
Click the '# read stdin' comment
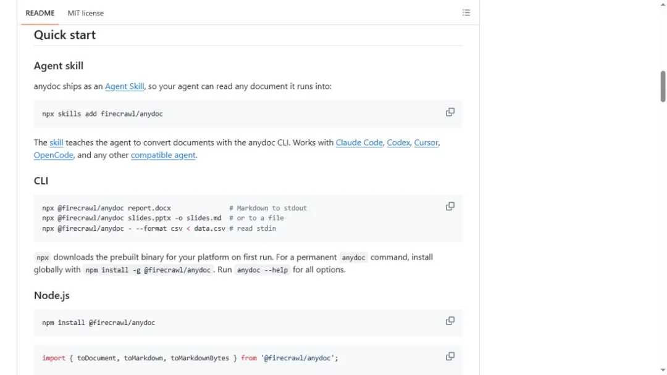253,228
